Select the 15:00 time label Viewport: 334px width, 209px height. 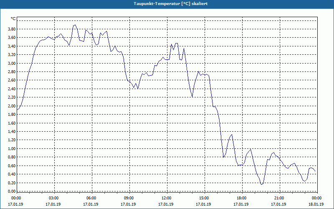[204, 198]
